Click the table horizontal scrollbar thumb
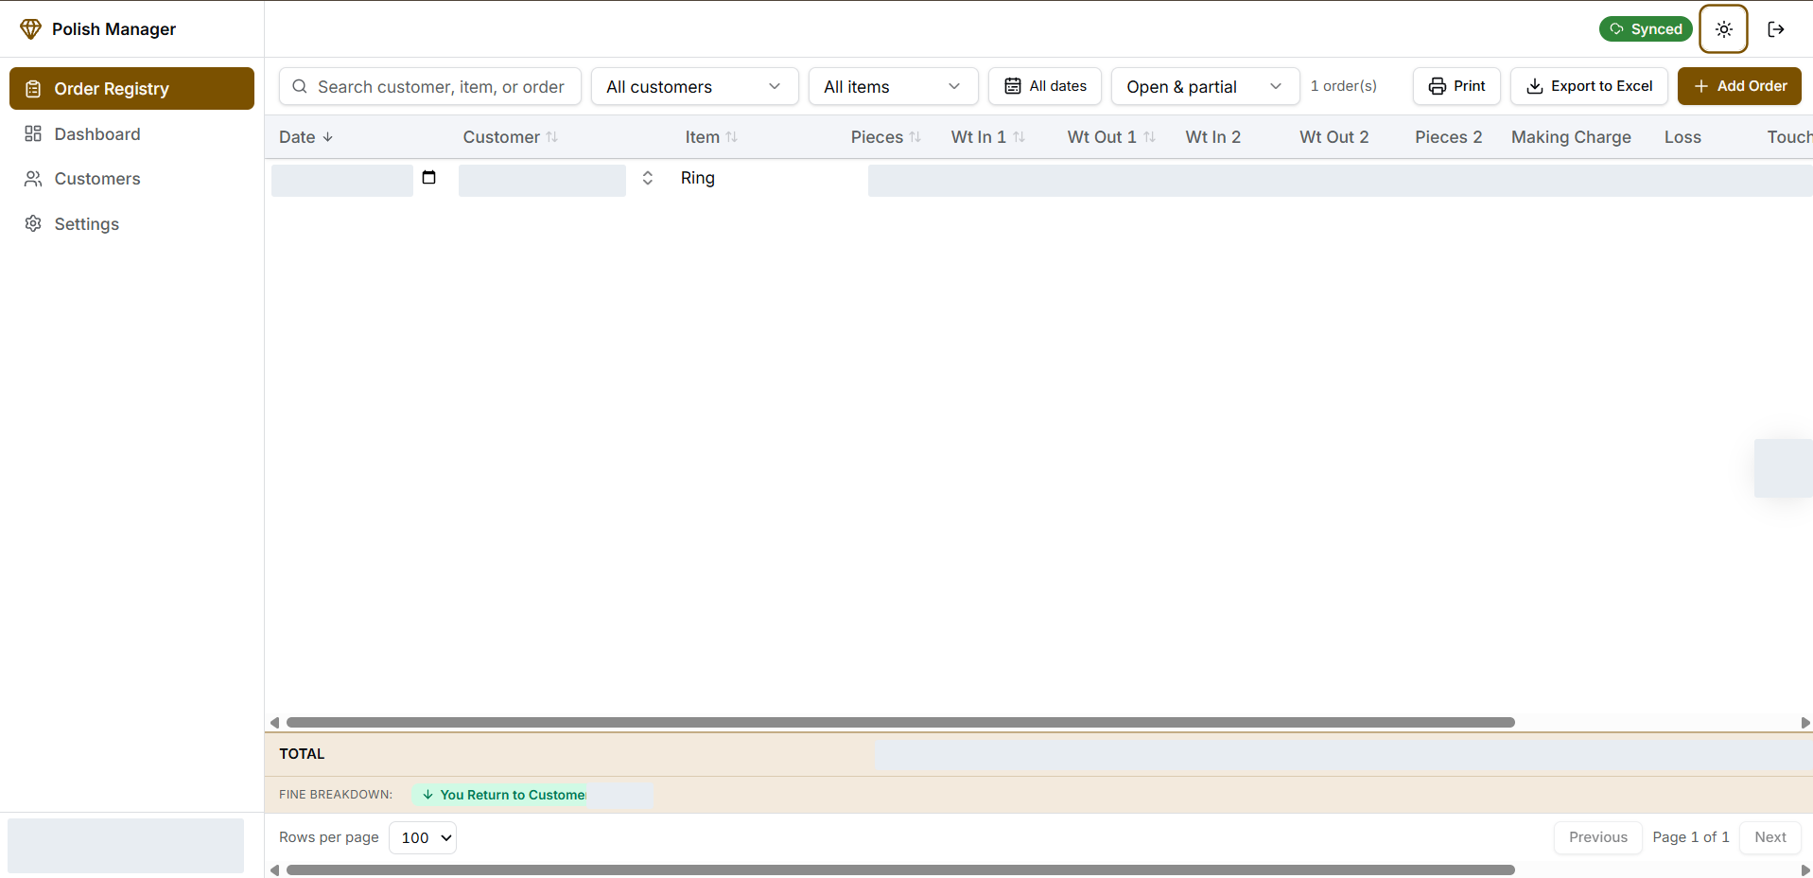The height and width of the screenshot is (878, 1813). pos(900,722)
